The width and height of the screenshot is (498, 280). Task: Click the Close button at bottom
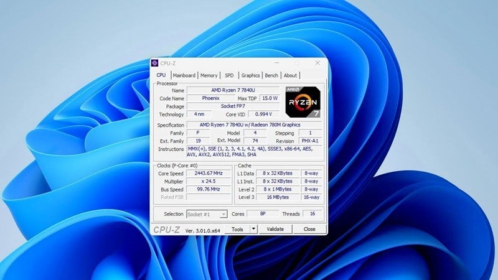309,229
